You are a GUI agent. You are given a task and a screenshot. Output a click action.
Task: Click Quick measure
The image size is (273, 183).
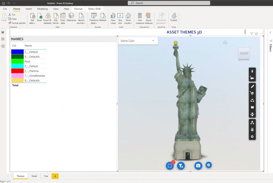148,18
